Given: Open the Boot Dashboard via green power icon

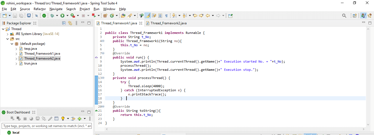Looking at the screenshot, I should pos(44,16).
